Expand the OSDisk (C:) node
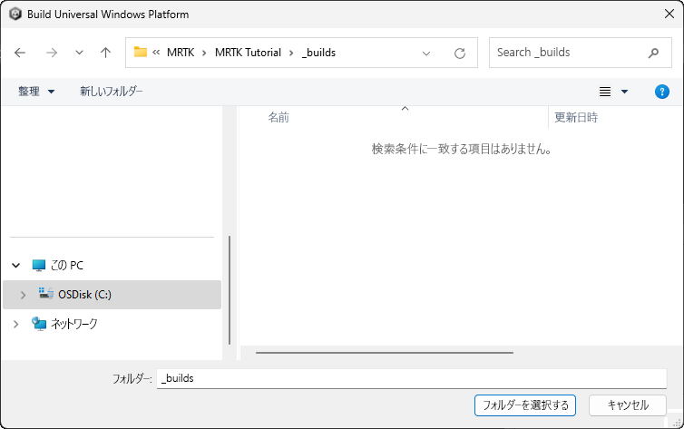 tap(23, 295)
